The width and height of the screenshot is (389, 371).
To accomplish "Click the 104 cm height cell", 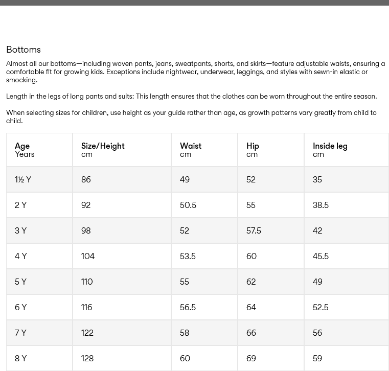I will (x=88, y=256).
